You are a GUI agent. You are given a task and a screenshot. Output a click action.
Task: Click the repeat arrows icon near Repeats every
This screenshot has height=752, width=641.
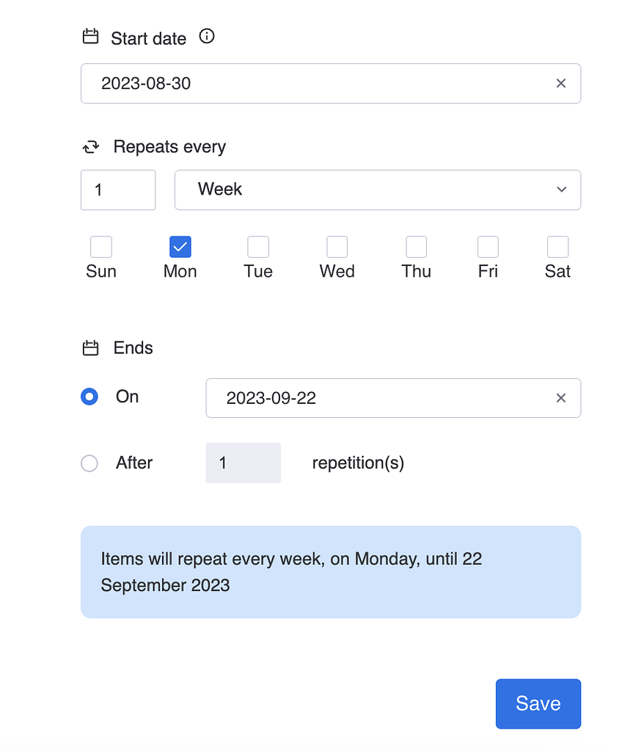click(89, 146)
